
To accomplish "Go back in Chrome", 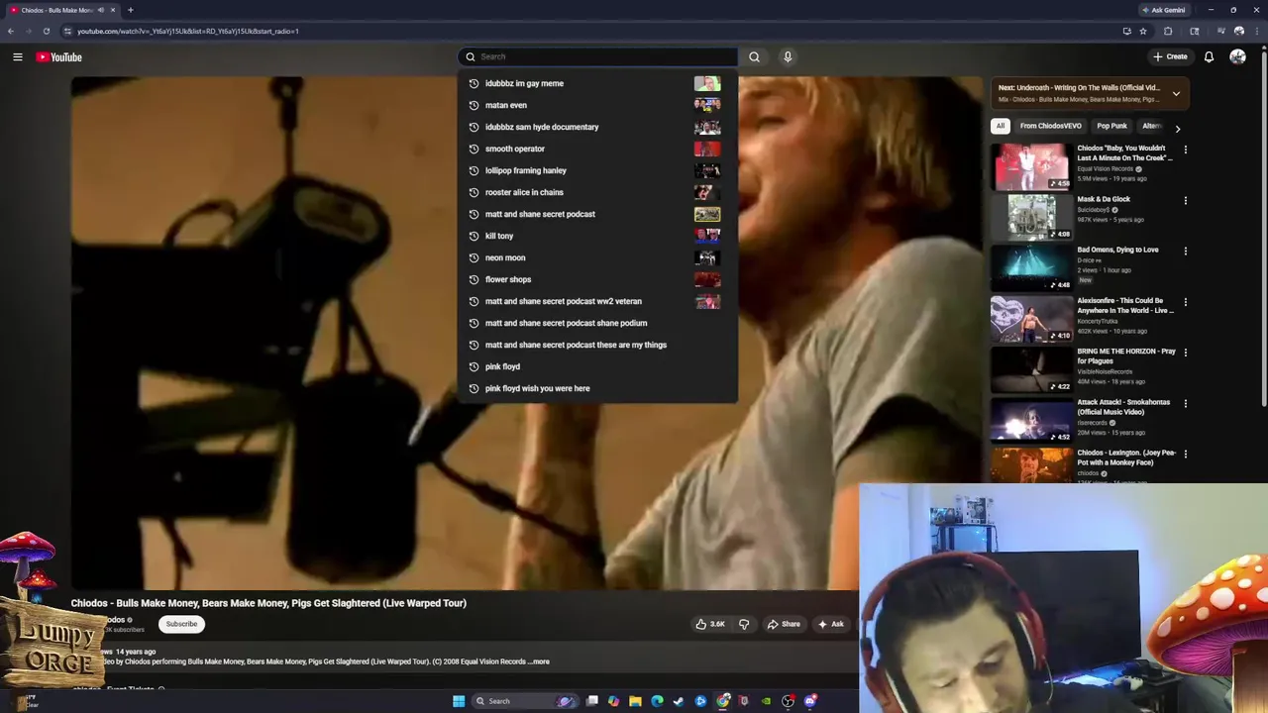I will [x=11, y=31].
